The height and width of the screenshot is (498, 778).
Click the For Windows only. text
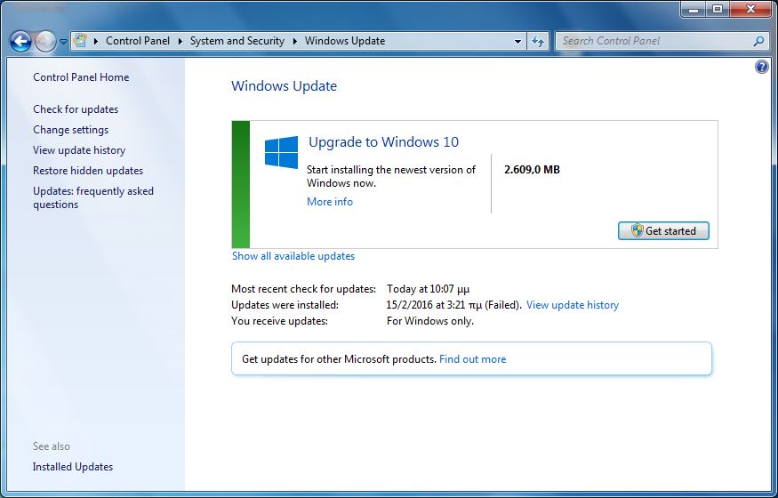[x=430, y=321]
